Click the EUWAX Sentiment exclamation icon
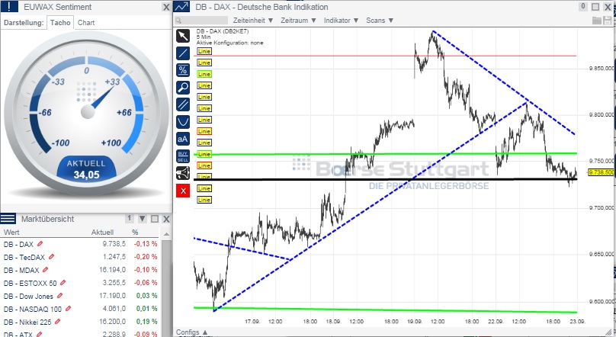The width and height of the screenshot is (616, 337). [x=9, y=6]
